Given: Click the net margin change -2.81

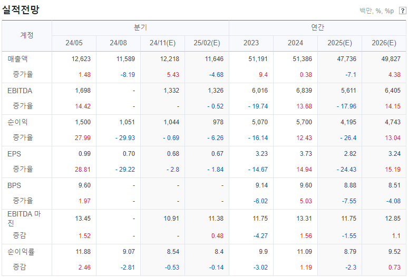Looking at the screenshot, I should [x=128, y=268].
